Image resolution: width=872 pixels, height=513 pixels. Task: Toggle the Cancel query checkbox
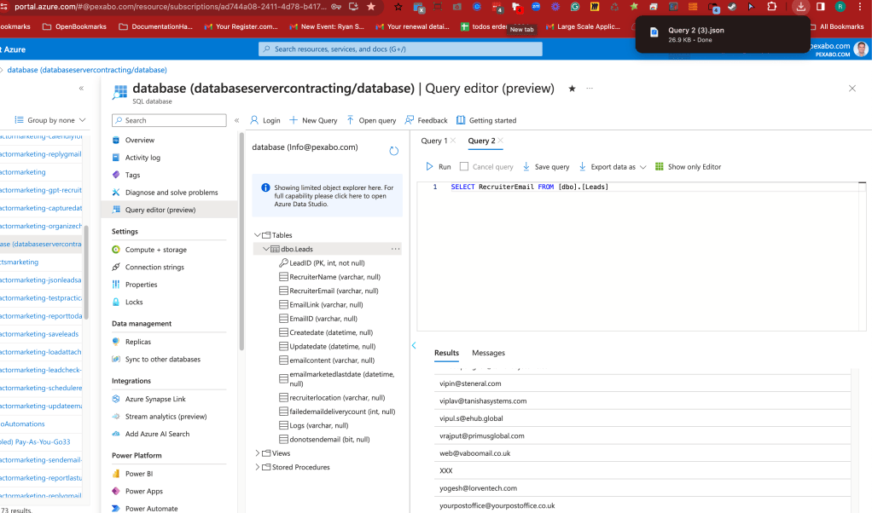click(464, 166)
